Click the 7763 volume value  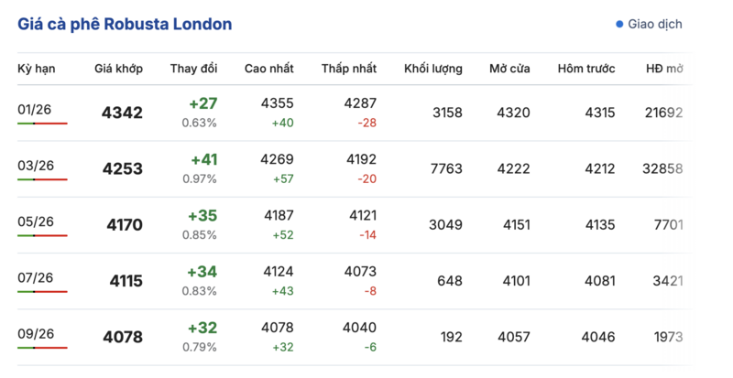click(x=445, y=168)
